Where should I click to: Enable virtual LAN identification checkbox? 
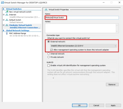pos(48,65)
